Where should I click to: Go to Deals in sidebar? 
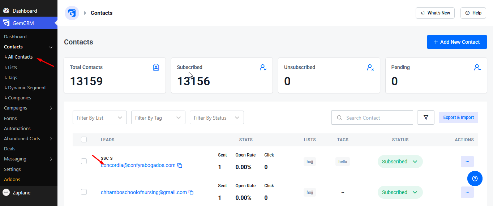click(x=10, y=149)
